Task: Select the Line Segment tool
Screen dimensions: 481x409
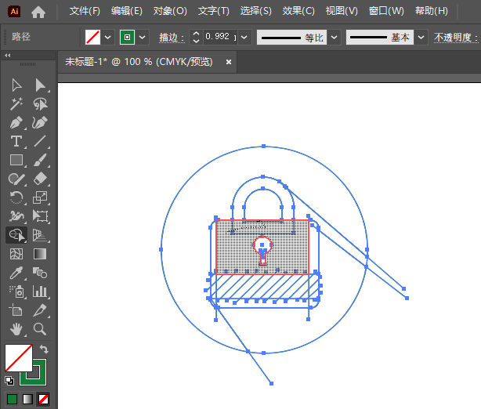Action: click(40, 142)
